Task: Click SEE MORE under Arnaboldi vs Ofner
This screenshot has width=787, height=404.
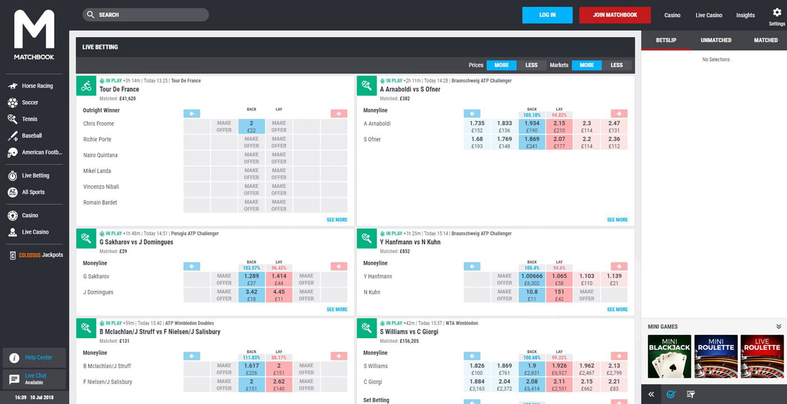Action: tap(617, 220)
